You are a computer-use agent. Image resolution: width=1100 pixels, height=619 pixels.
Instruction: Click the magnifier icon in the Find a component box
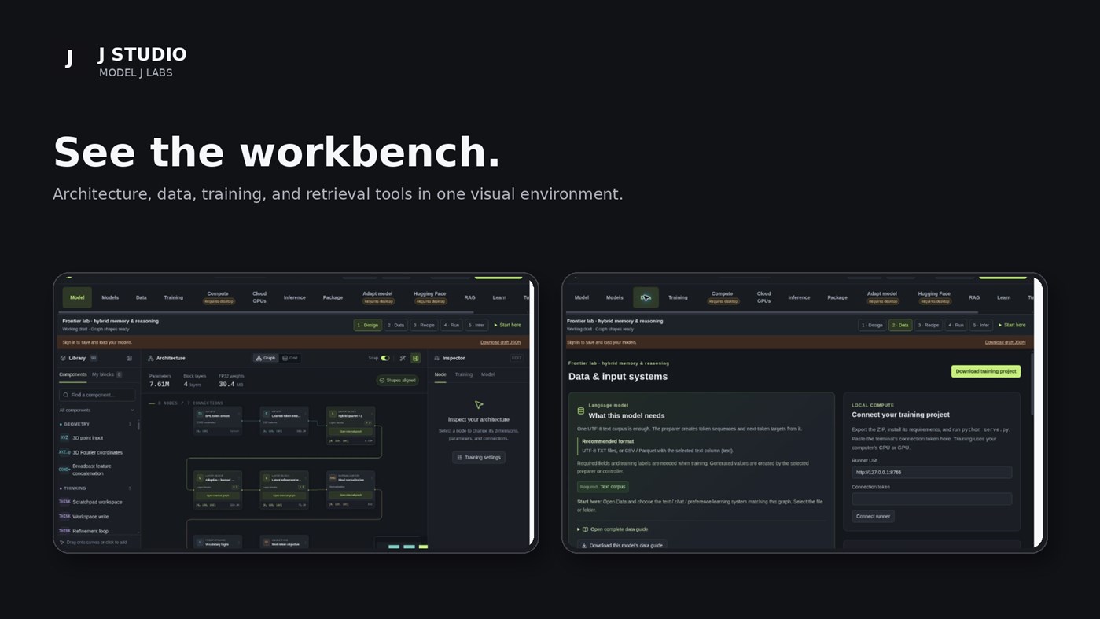[x=66, y=395]
